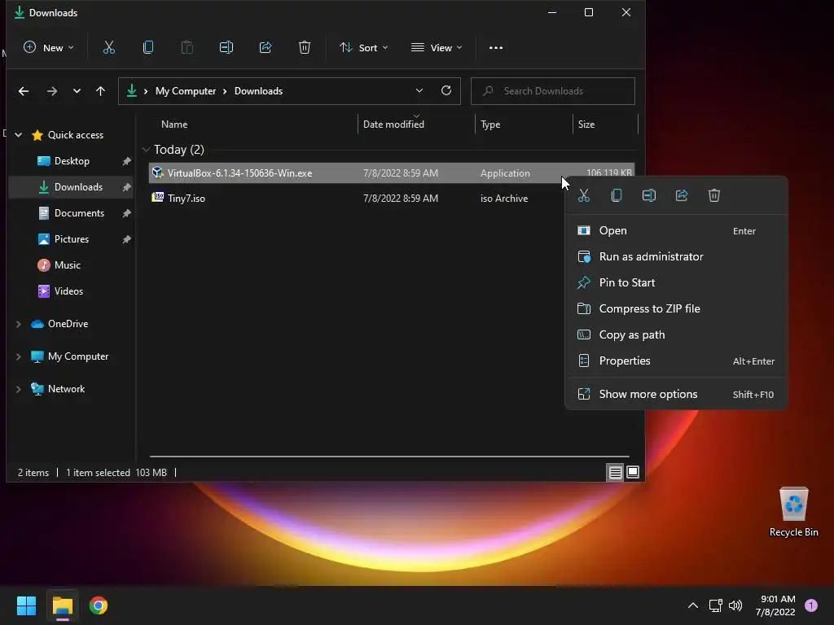Click File Explorer icon on taskbar
Viewport: 834px width, 625px height.
coord(62,605)
